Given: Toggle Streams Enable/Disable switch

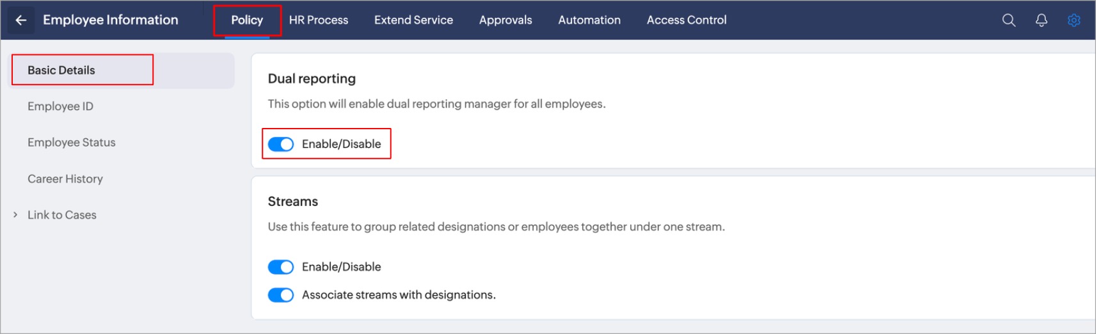Looking at the screenshot, I should coord(281,267).
